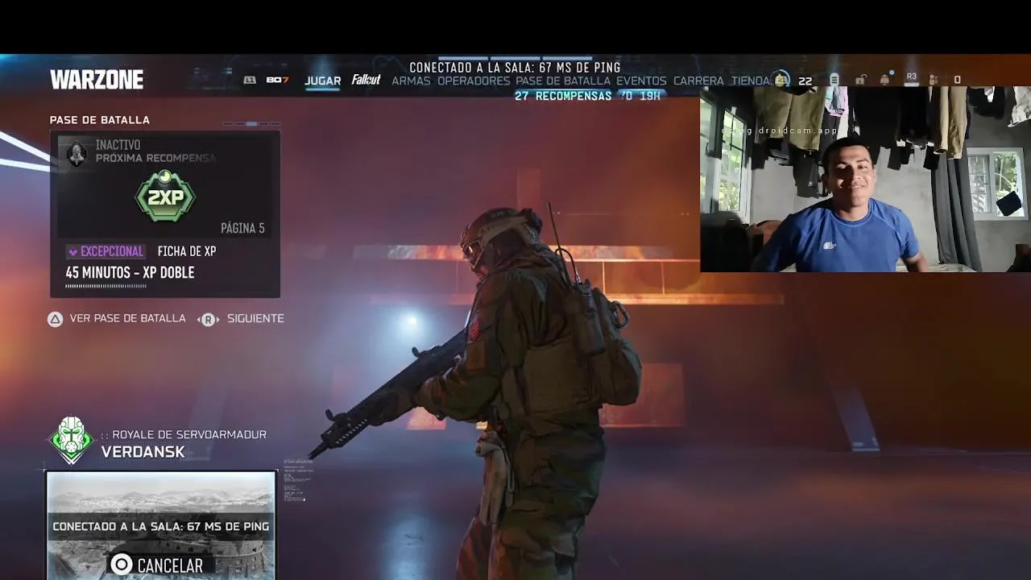Screen dimensions: 1031x580
Task: Open the CARRERA tab
Action: pyautogui.click(x=698, y=81)
